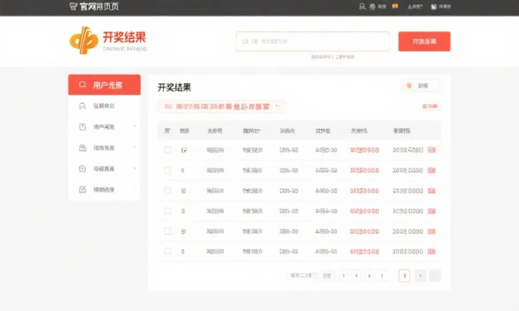Click the red tag on the fifth table row
The image size is (519, 311).
tap(431, 232)
